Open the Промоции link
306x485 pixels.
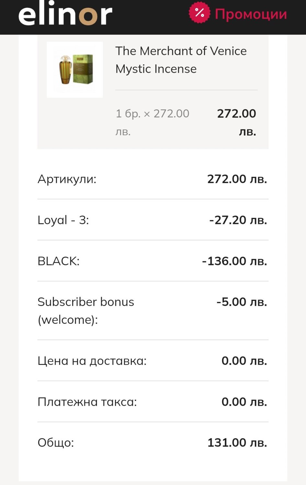251,14
